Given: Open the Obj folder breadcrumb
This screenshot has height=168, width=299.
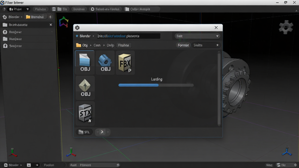Looking at the screenshot, I should tap(82, 45).
